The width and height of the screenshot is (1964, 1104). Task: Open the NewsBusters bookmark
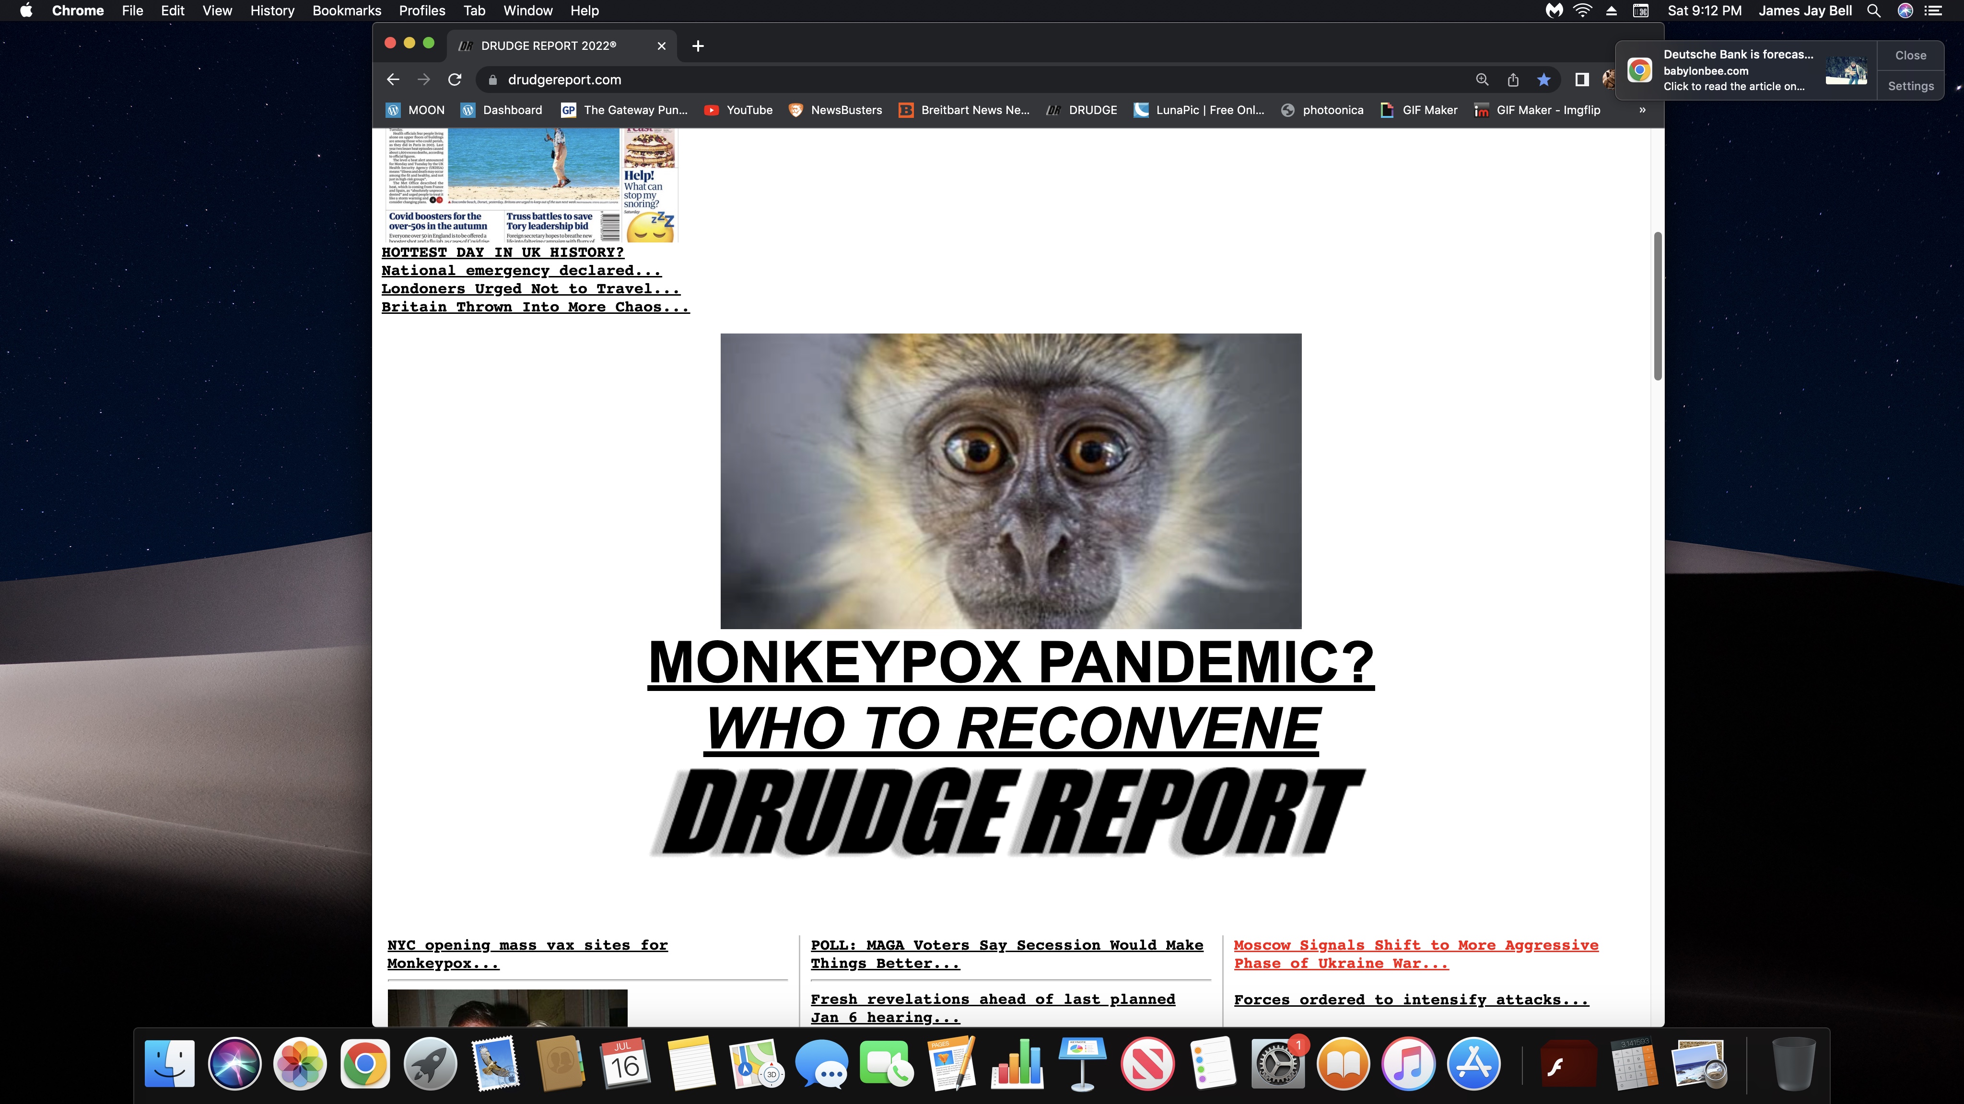pos(835,111)
